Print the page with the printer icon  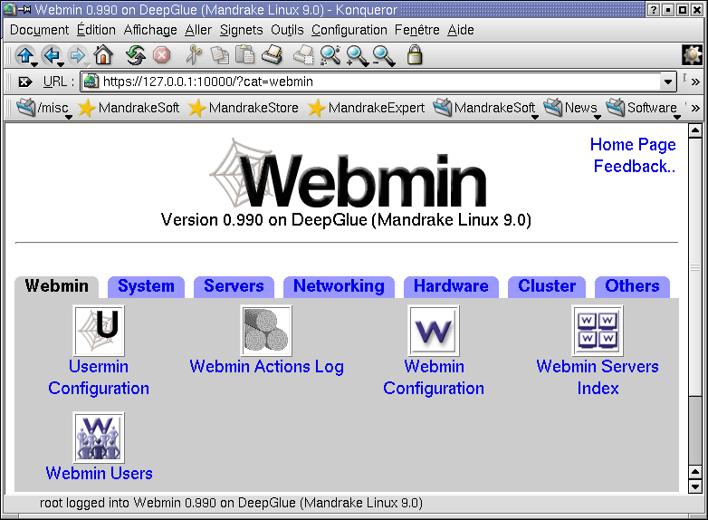[273, 55]
